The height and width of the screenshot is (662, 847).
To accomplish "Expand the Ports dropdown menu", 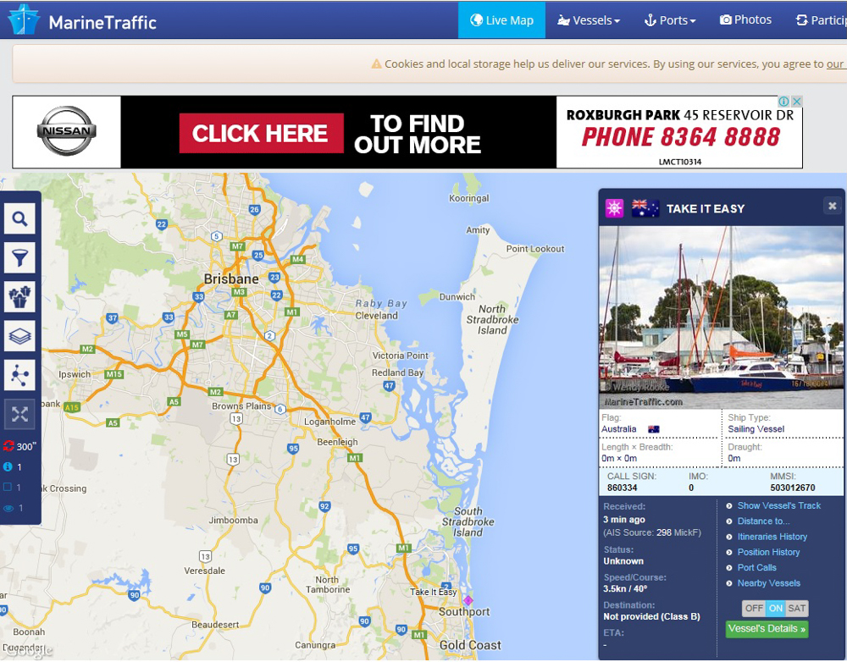I will tap(670, 20).
